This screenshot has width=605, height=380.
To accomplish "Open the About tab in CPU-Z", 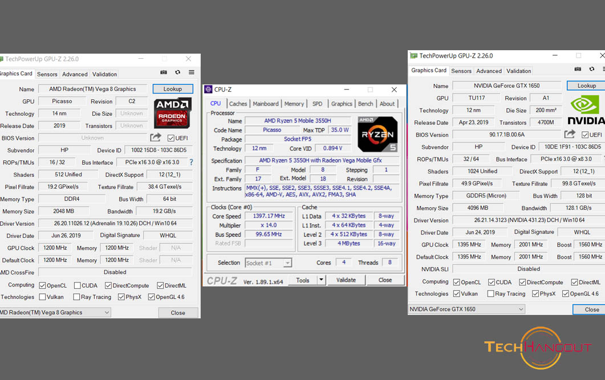I will (x=387, y=103).
